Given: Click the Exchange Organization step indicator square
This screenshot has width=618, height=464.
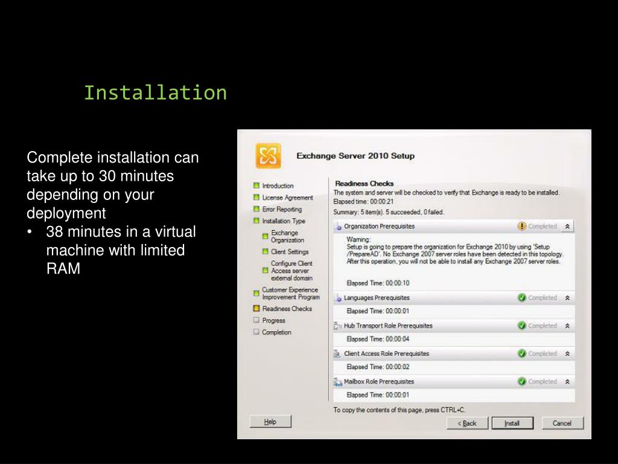Looking at the screenshot, I should click(266, 236).
